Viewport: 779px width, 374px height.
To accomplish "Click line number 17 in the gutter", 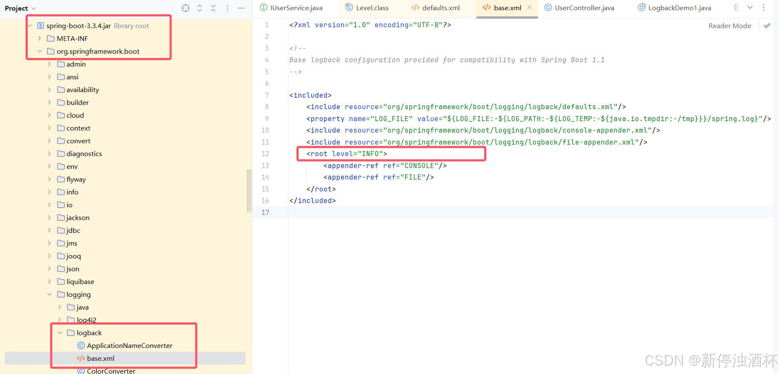I will pyautogui.click(x=265, y=212).
